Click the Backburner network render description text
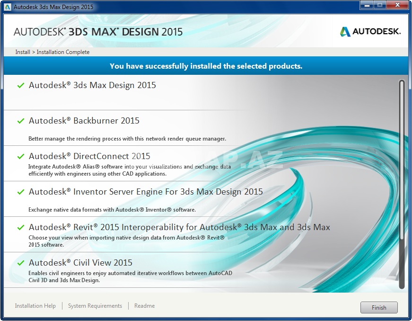This screenshot has width=412, height=321. tap(127, 139)
